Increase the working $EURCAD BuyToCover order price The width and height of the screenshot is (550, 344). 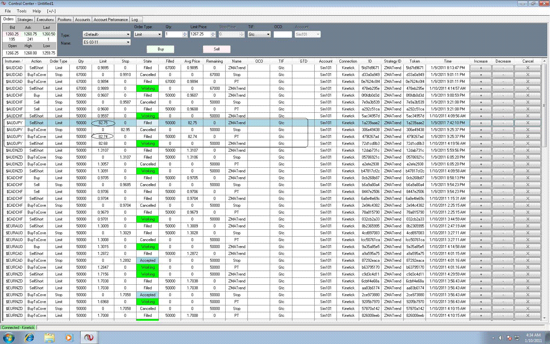(x=481, y=267)
